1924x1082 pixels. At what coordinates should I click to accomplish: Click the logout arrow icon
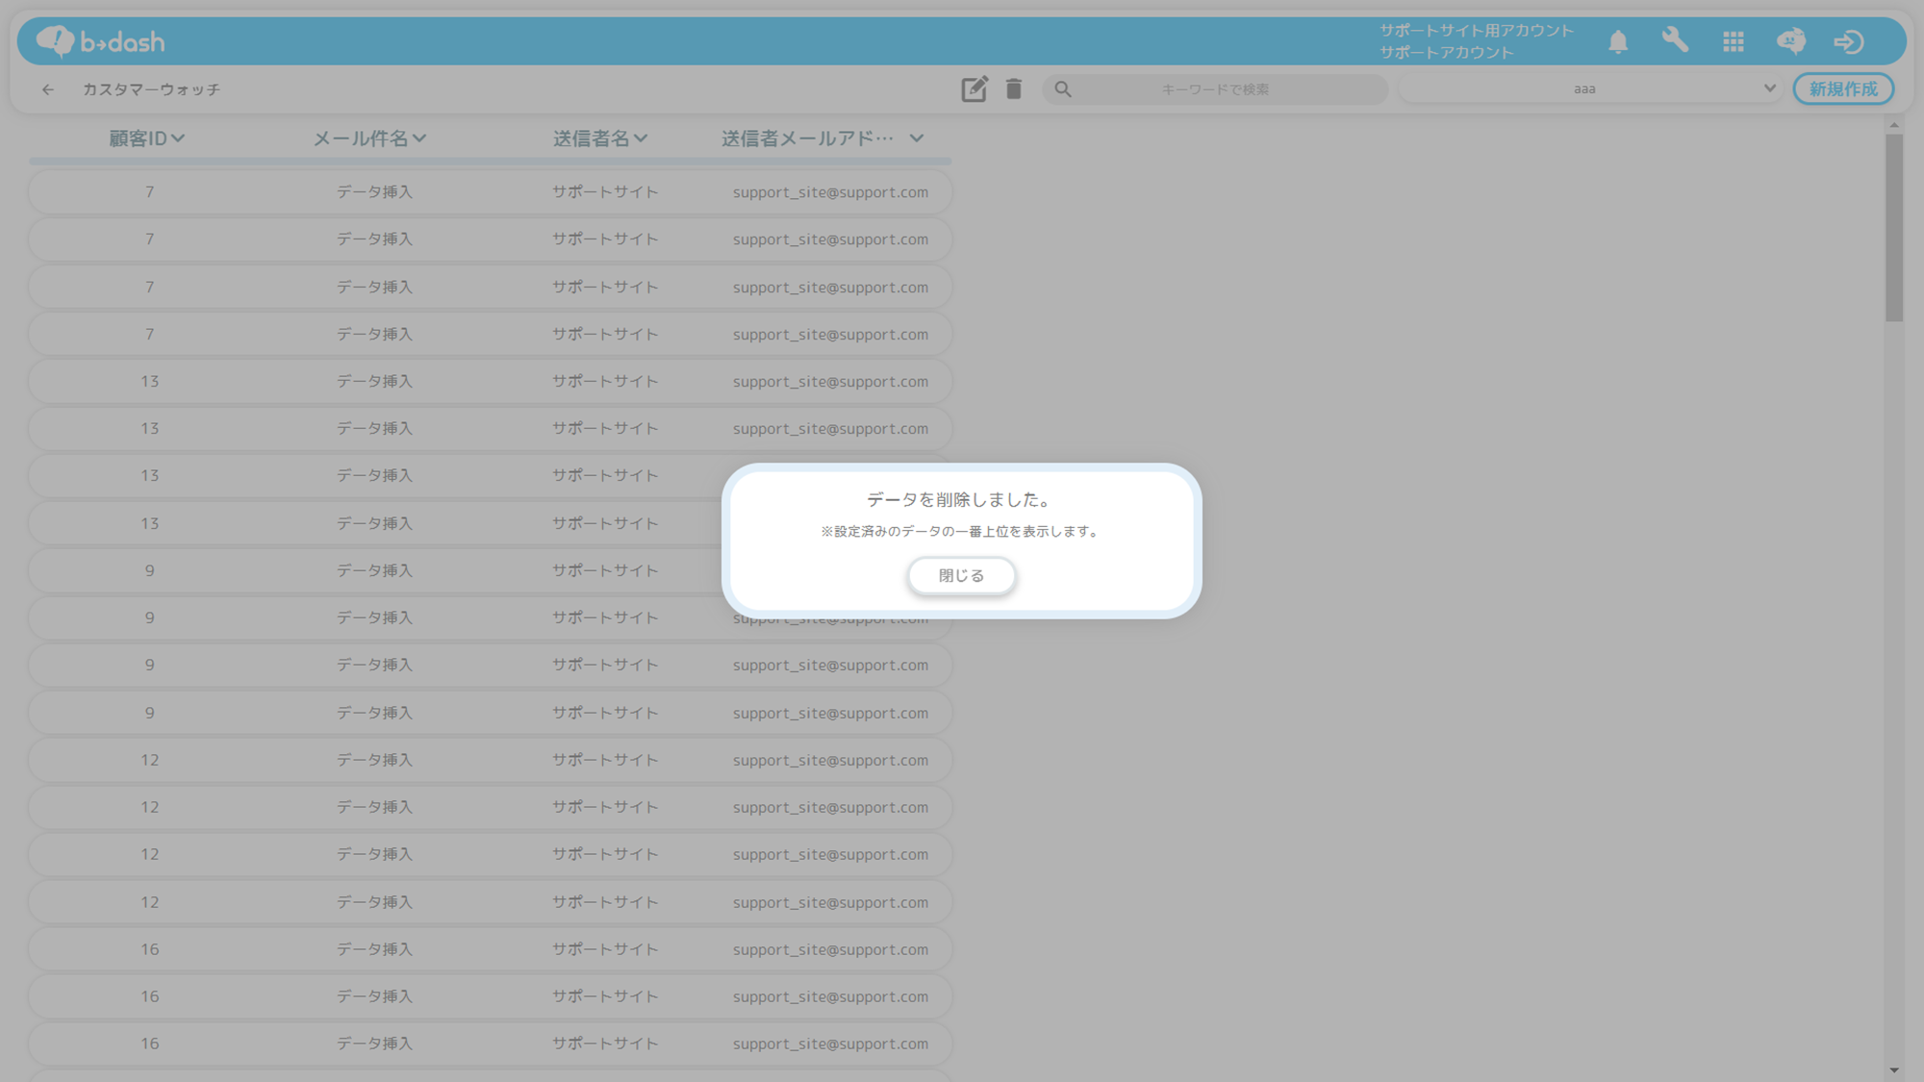[1848, 41]
